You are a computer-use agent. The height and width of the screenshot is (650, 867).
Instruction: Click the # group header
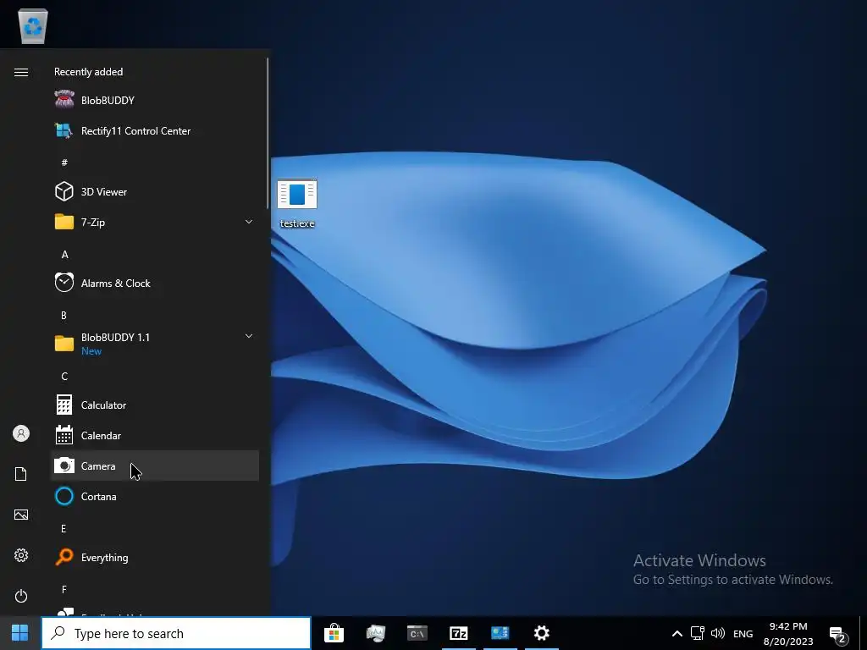(x=64, y=162)
